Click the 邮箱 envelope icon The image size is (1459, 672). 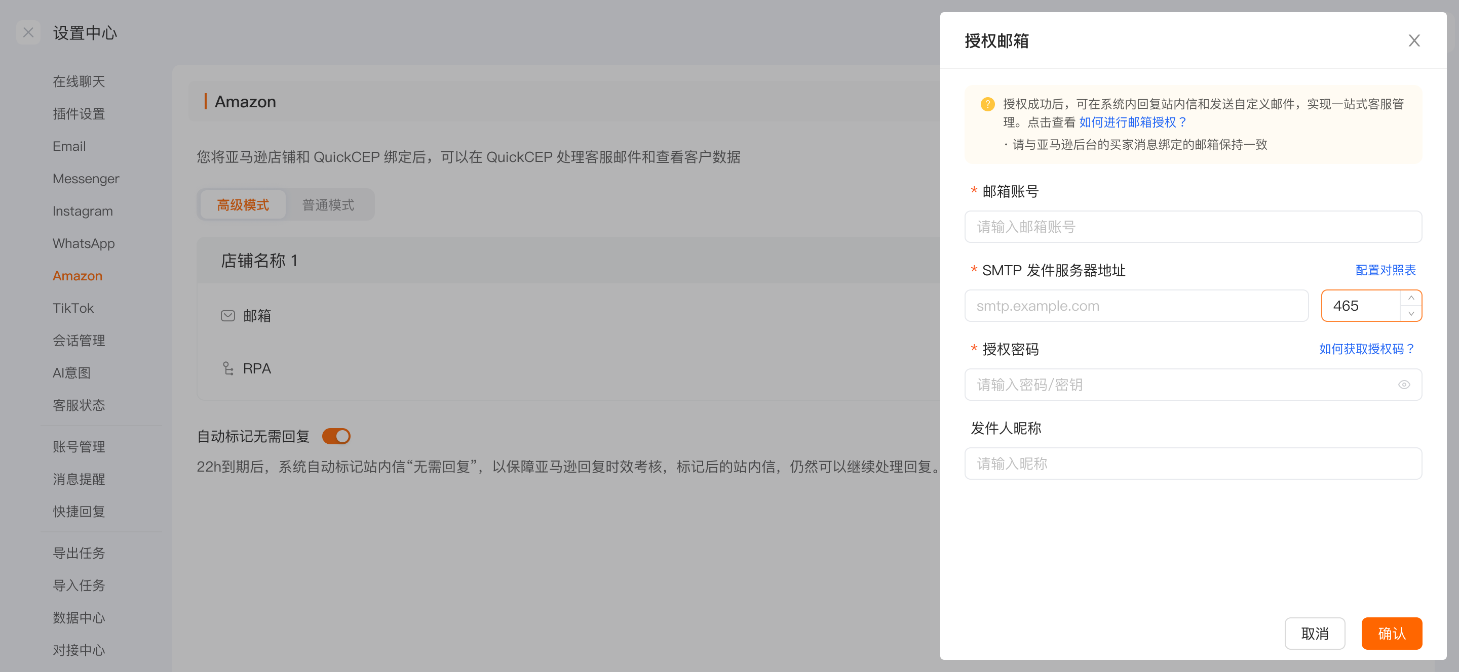(x=227, y=316)
